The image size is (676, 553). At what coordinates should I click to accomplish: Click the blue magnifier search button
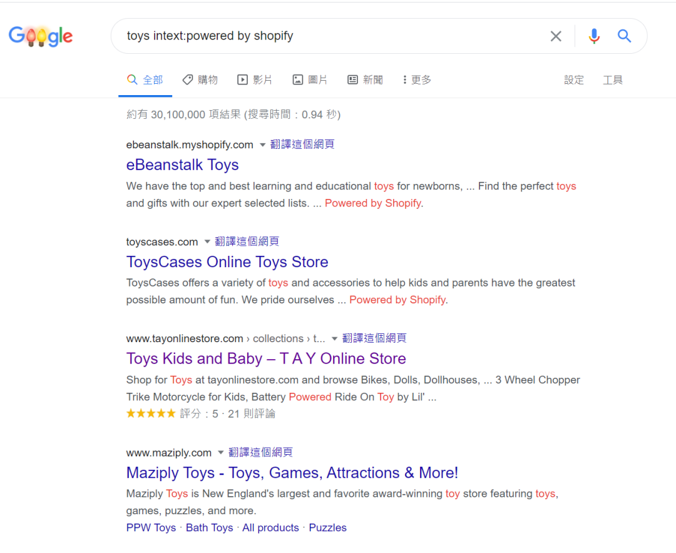coord(624,36)
